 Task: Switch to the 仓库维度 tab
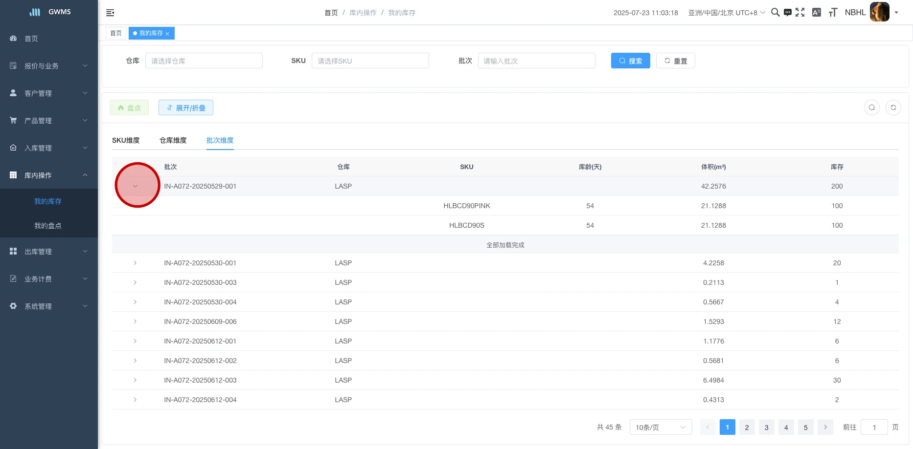pyautogui.click(x=173, y=140)
